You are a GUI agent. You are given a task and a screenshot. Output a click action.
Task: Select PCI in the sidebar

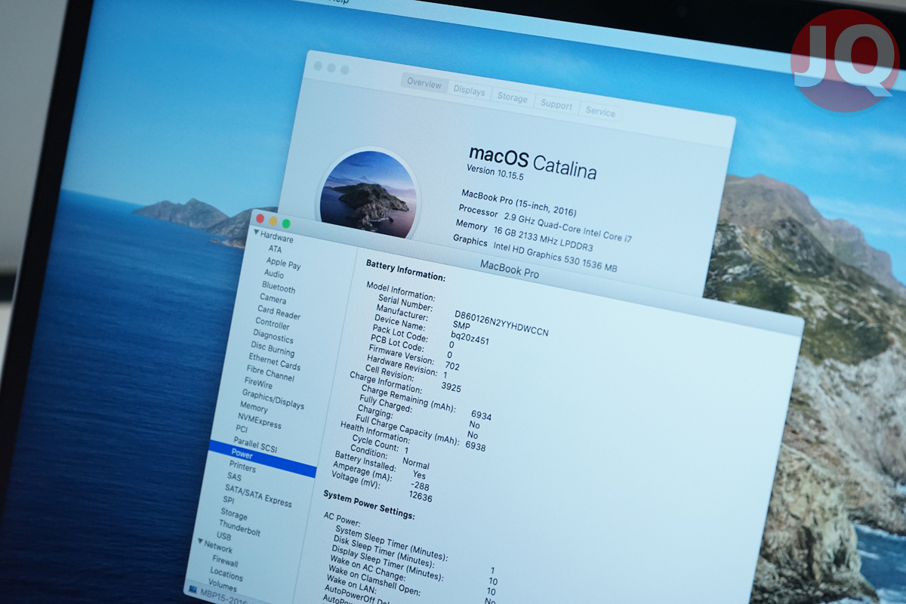pos(242,430)
